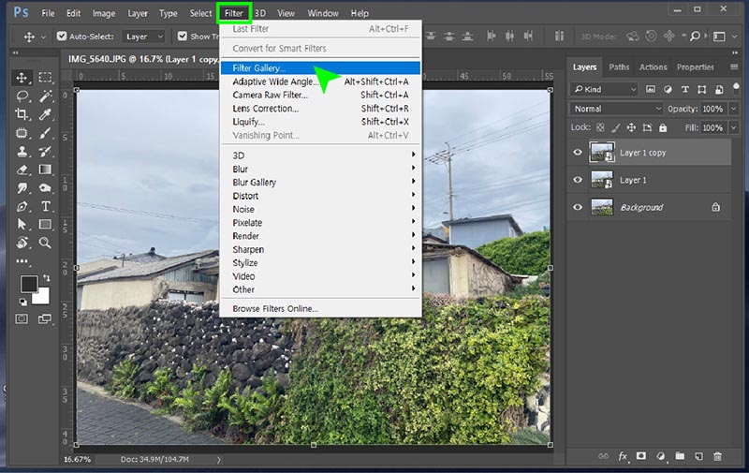Click the Layer 1 copy thumbnail
The width and height of the screenshot is (749, 473).
[602, 153]
